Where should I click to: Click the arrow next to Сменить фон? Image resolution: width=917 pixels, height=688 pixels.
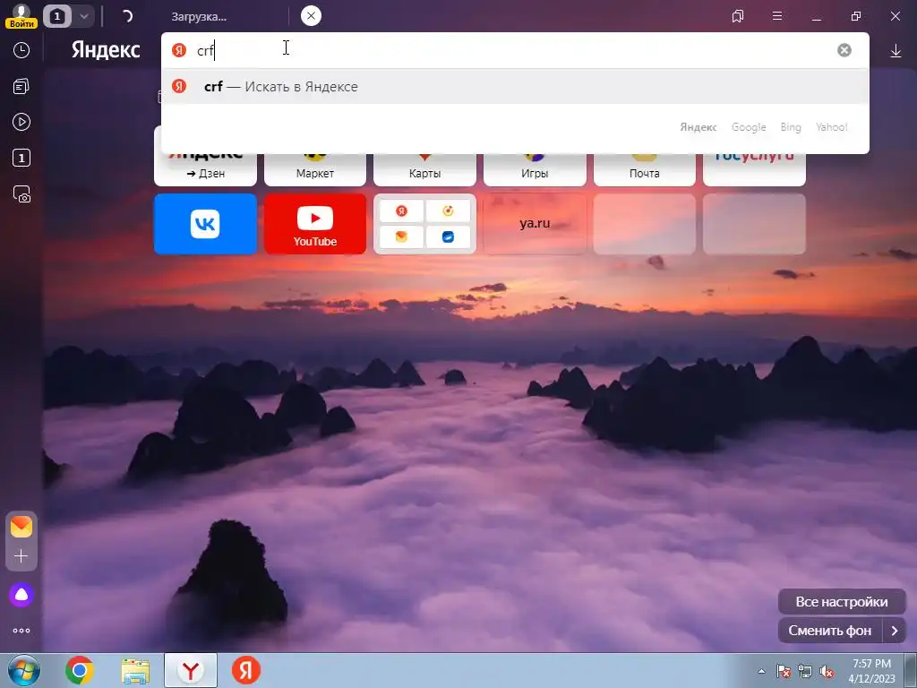click(895, 631)
